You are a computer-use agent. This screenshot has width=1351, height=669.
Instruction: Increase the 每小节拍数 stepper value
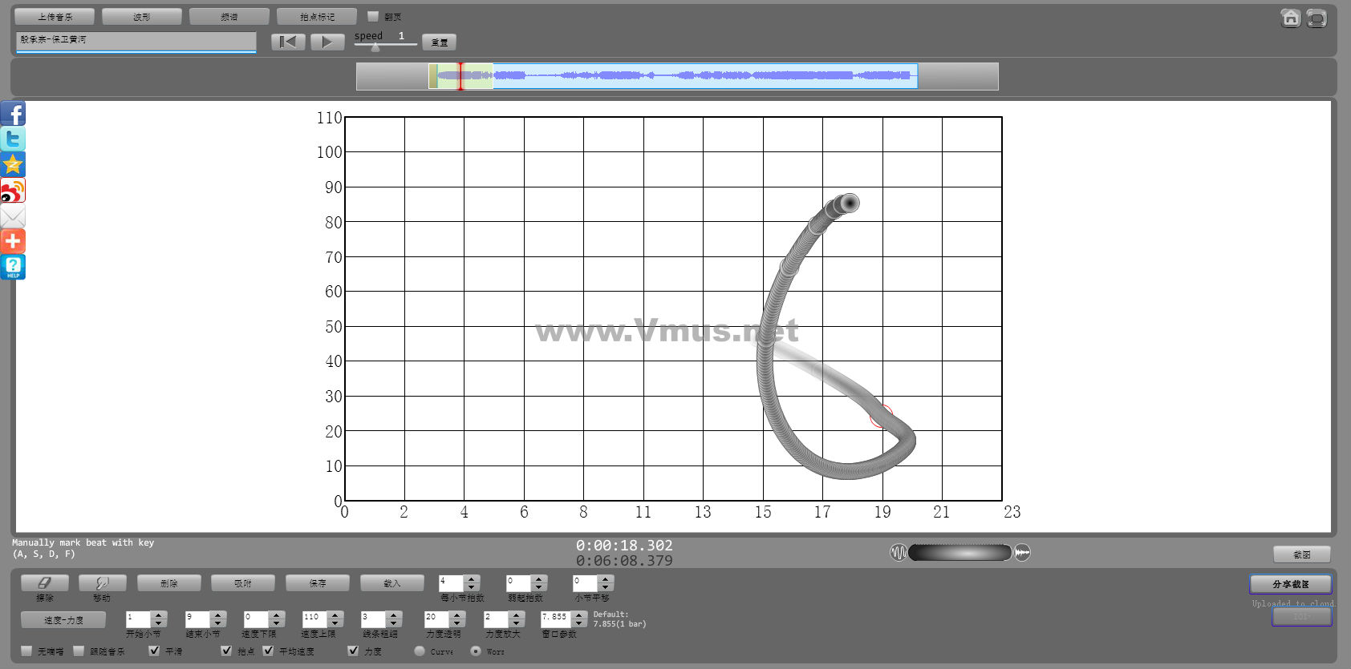click(472, 578)
